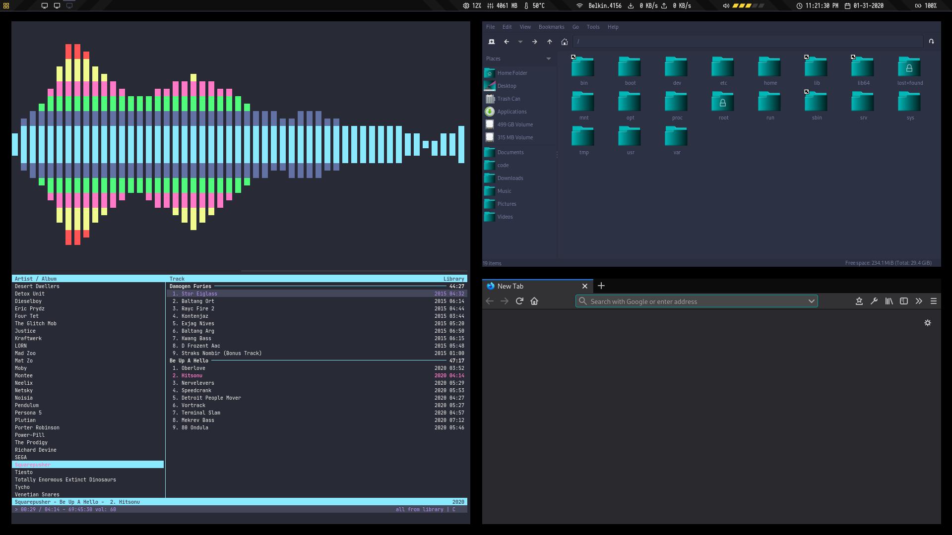Screen dimensions: 952x535
Task: Select track Mekrev Bass
Action: point(317,420)
